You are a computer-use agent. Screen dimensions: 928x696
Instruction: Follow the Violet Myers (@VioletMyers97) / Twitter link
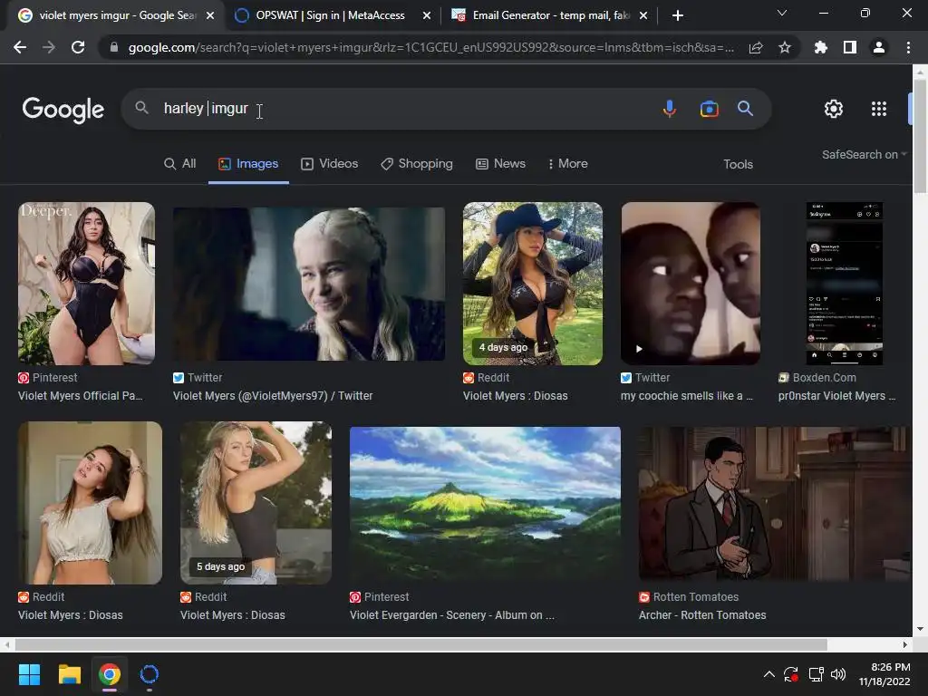coord(273,396)
